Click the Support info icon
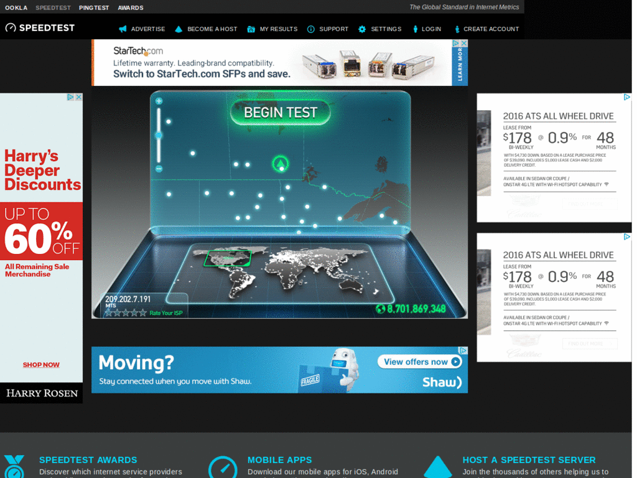This screenshot has width=637, height=478. pyautogui.click(x=310, y=28)
